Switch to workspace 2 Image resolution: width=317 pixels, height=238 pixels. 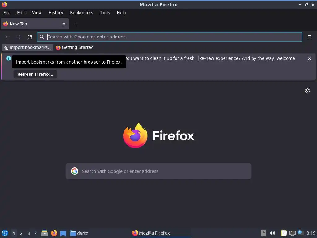(21, 233)
